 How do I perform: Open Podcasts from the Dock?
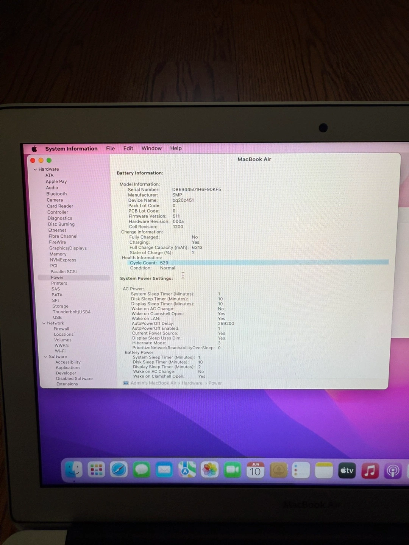pyautogui.click(x=393, y=471)
